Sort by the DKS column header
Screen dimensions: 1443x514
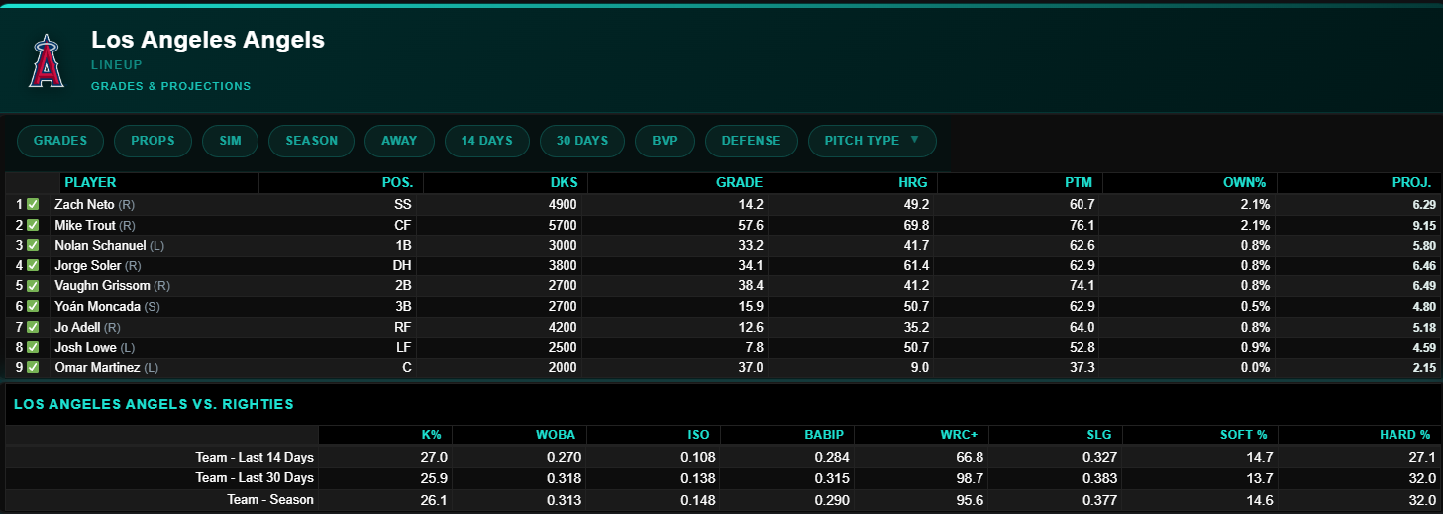(x=565, y=183)
